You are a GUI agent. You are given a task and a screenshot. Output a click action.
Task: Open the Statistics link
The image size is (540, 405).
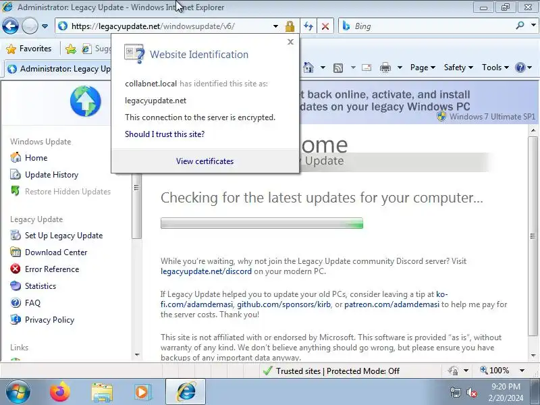coord(40,286)
